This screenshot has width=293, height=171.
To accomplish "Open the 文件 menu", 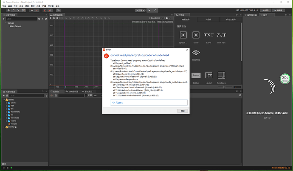I will click(4, 6).
